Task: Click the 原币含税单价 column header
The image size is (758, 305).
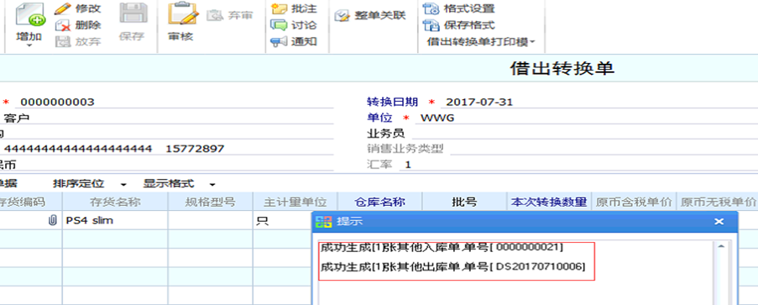Action: [x=633, y=202]
